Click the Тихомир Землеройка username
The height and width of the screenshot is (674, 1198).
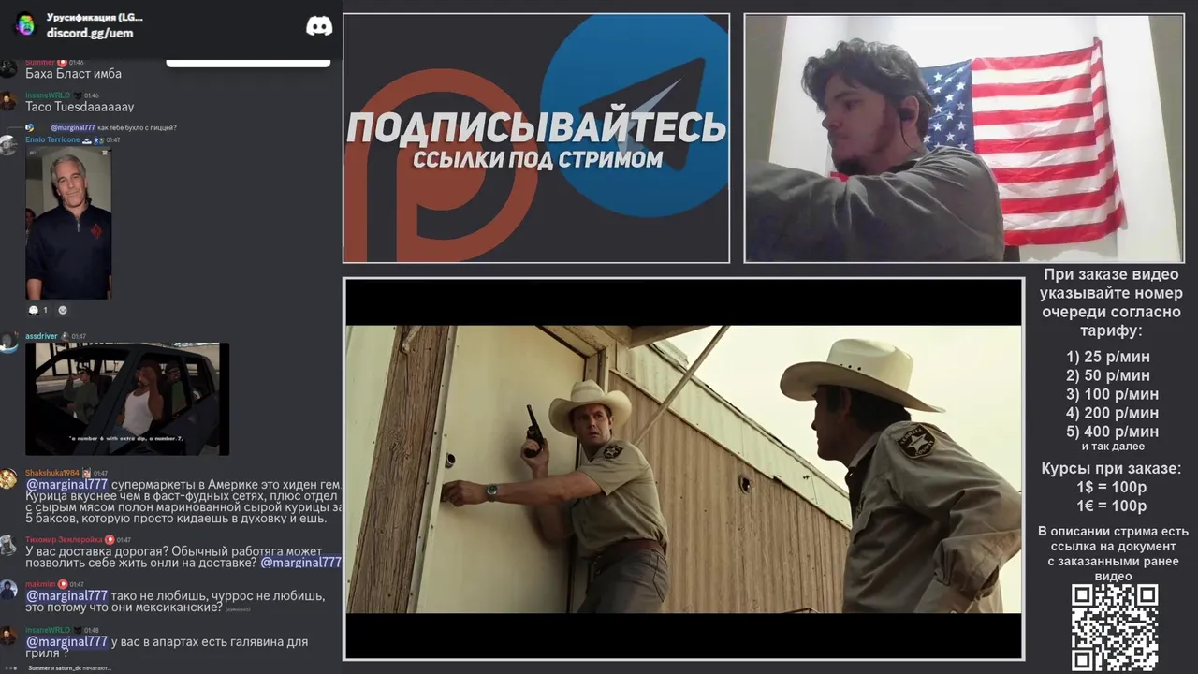(64, 540)
